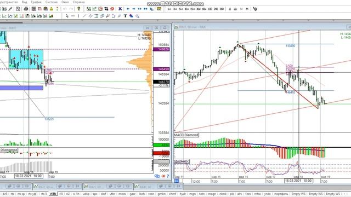
Task: Click the 146450 purple price label
Action: coord(161,69)
